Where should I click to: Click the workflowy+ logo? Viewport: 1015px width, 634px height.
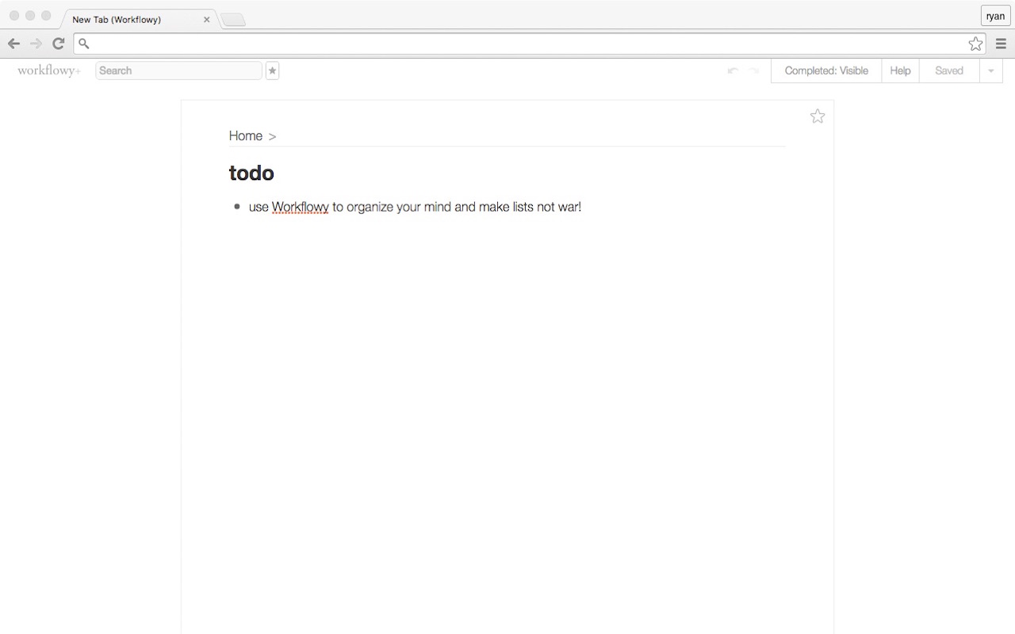(x=49, y=71)
